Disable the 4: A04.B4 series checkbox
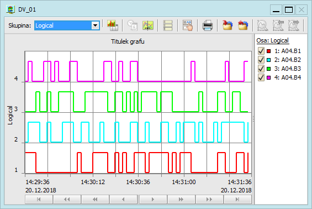The image size is (312, 209). pos(261,77)
